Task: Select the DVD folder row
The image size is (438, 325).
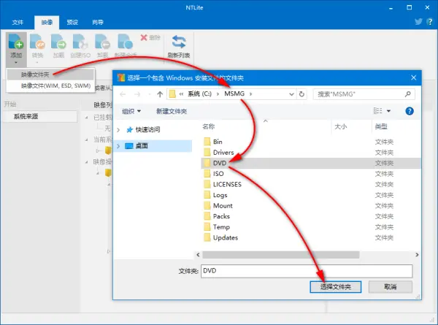Action: point(311,163)
